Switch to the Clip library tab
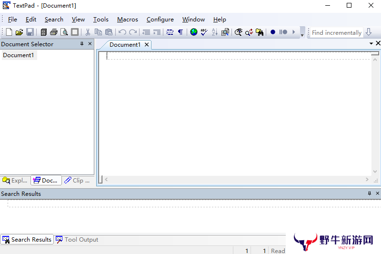Image resolution: width=381 pixels, height=254 pixels. [x=77, y=180]
